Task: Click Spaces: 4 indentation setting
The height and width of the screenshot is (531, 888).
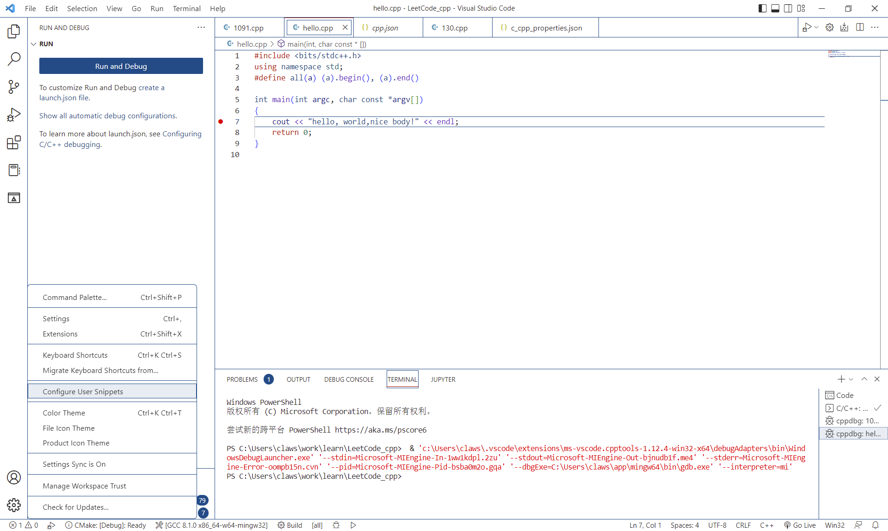Action: tap(684, 525)
